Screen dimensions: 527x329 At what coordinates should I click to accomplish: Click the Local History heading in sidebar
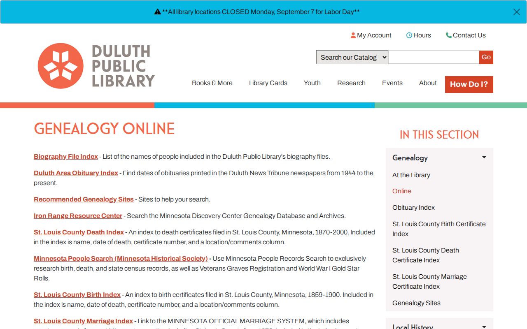[x=413, y=327]
